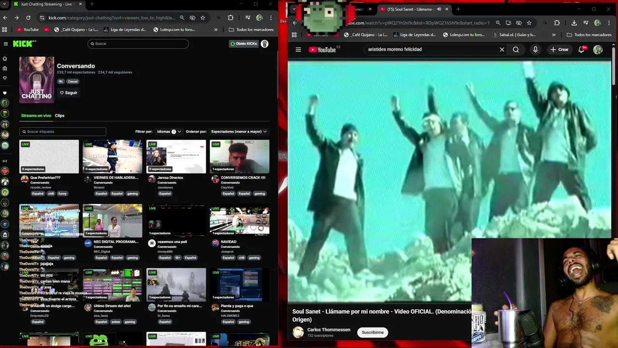The width and height of the screenshot is (618, 348).
Task: Open the Espectadores (menor a mayor) sort dropdown
Action: (x=239, y=131)
